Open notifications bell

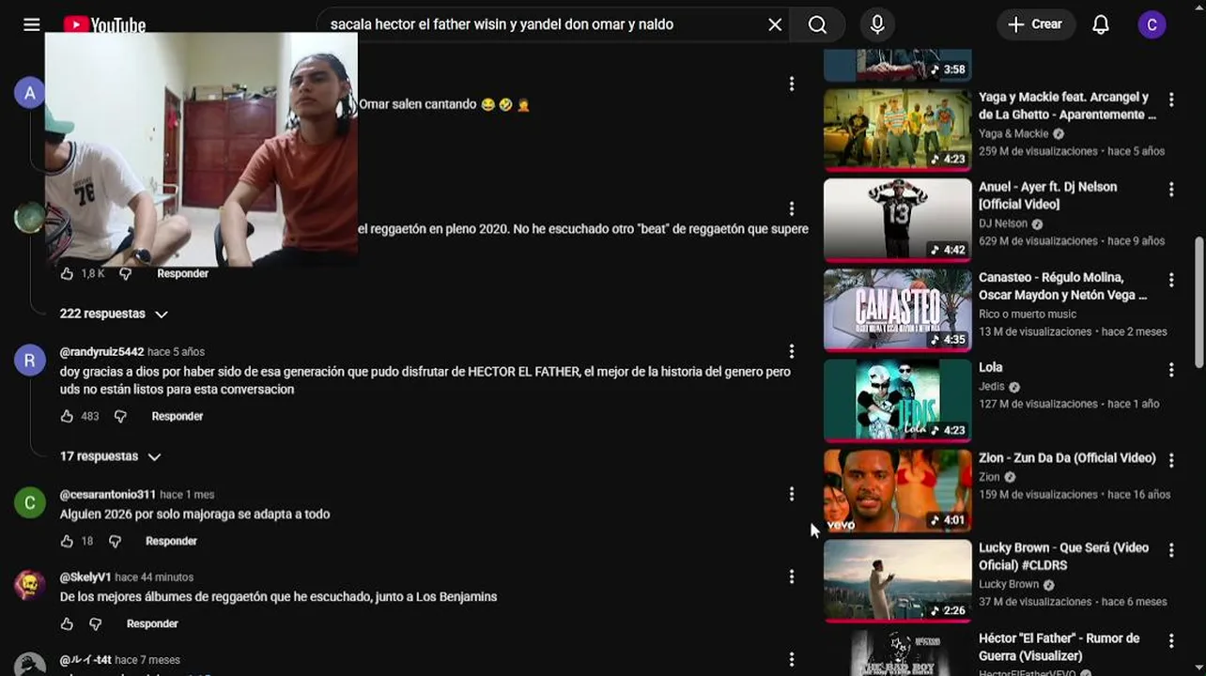click(1101, 24)
